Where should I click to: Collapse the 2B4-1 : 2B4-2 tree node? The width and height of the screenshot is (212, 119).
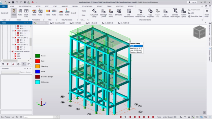point(13,38)
